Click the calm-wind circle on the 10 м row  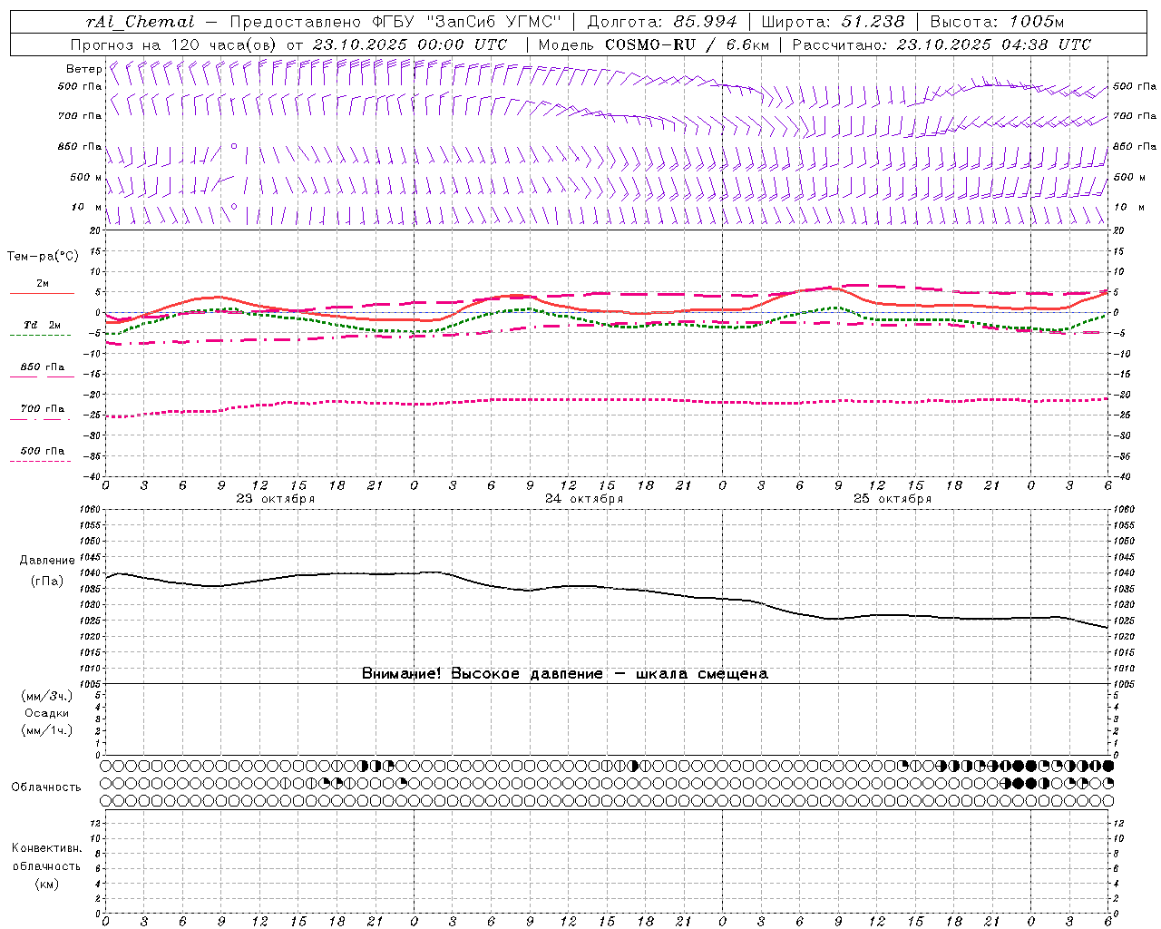click(x=234, y=207)
